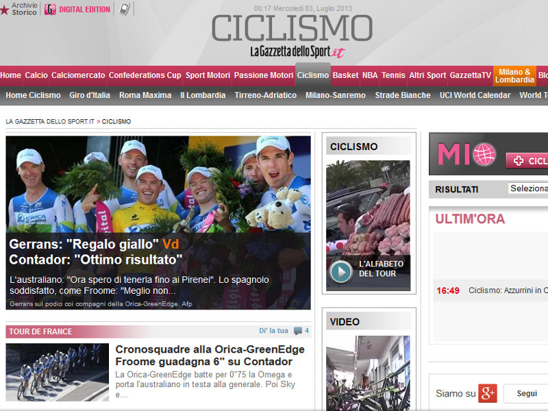Open the Milano & Lombardia section
548x411 pixels.
pyautogui.click(x=514, y=76)
